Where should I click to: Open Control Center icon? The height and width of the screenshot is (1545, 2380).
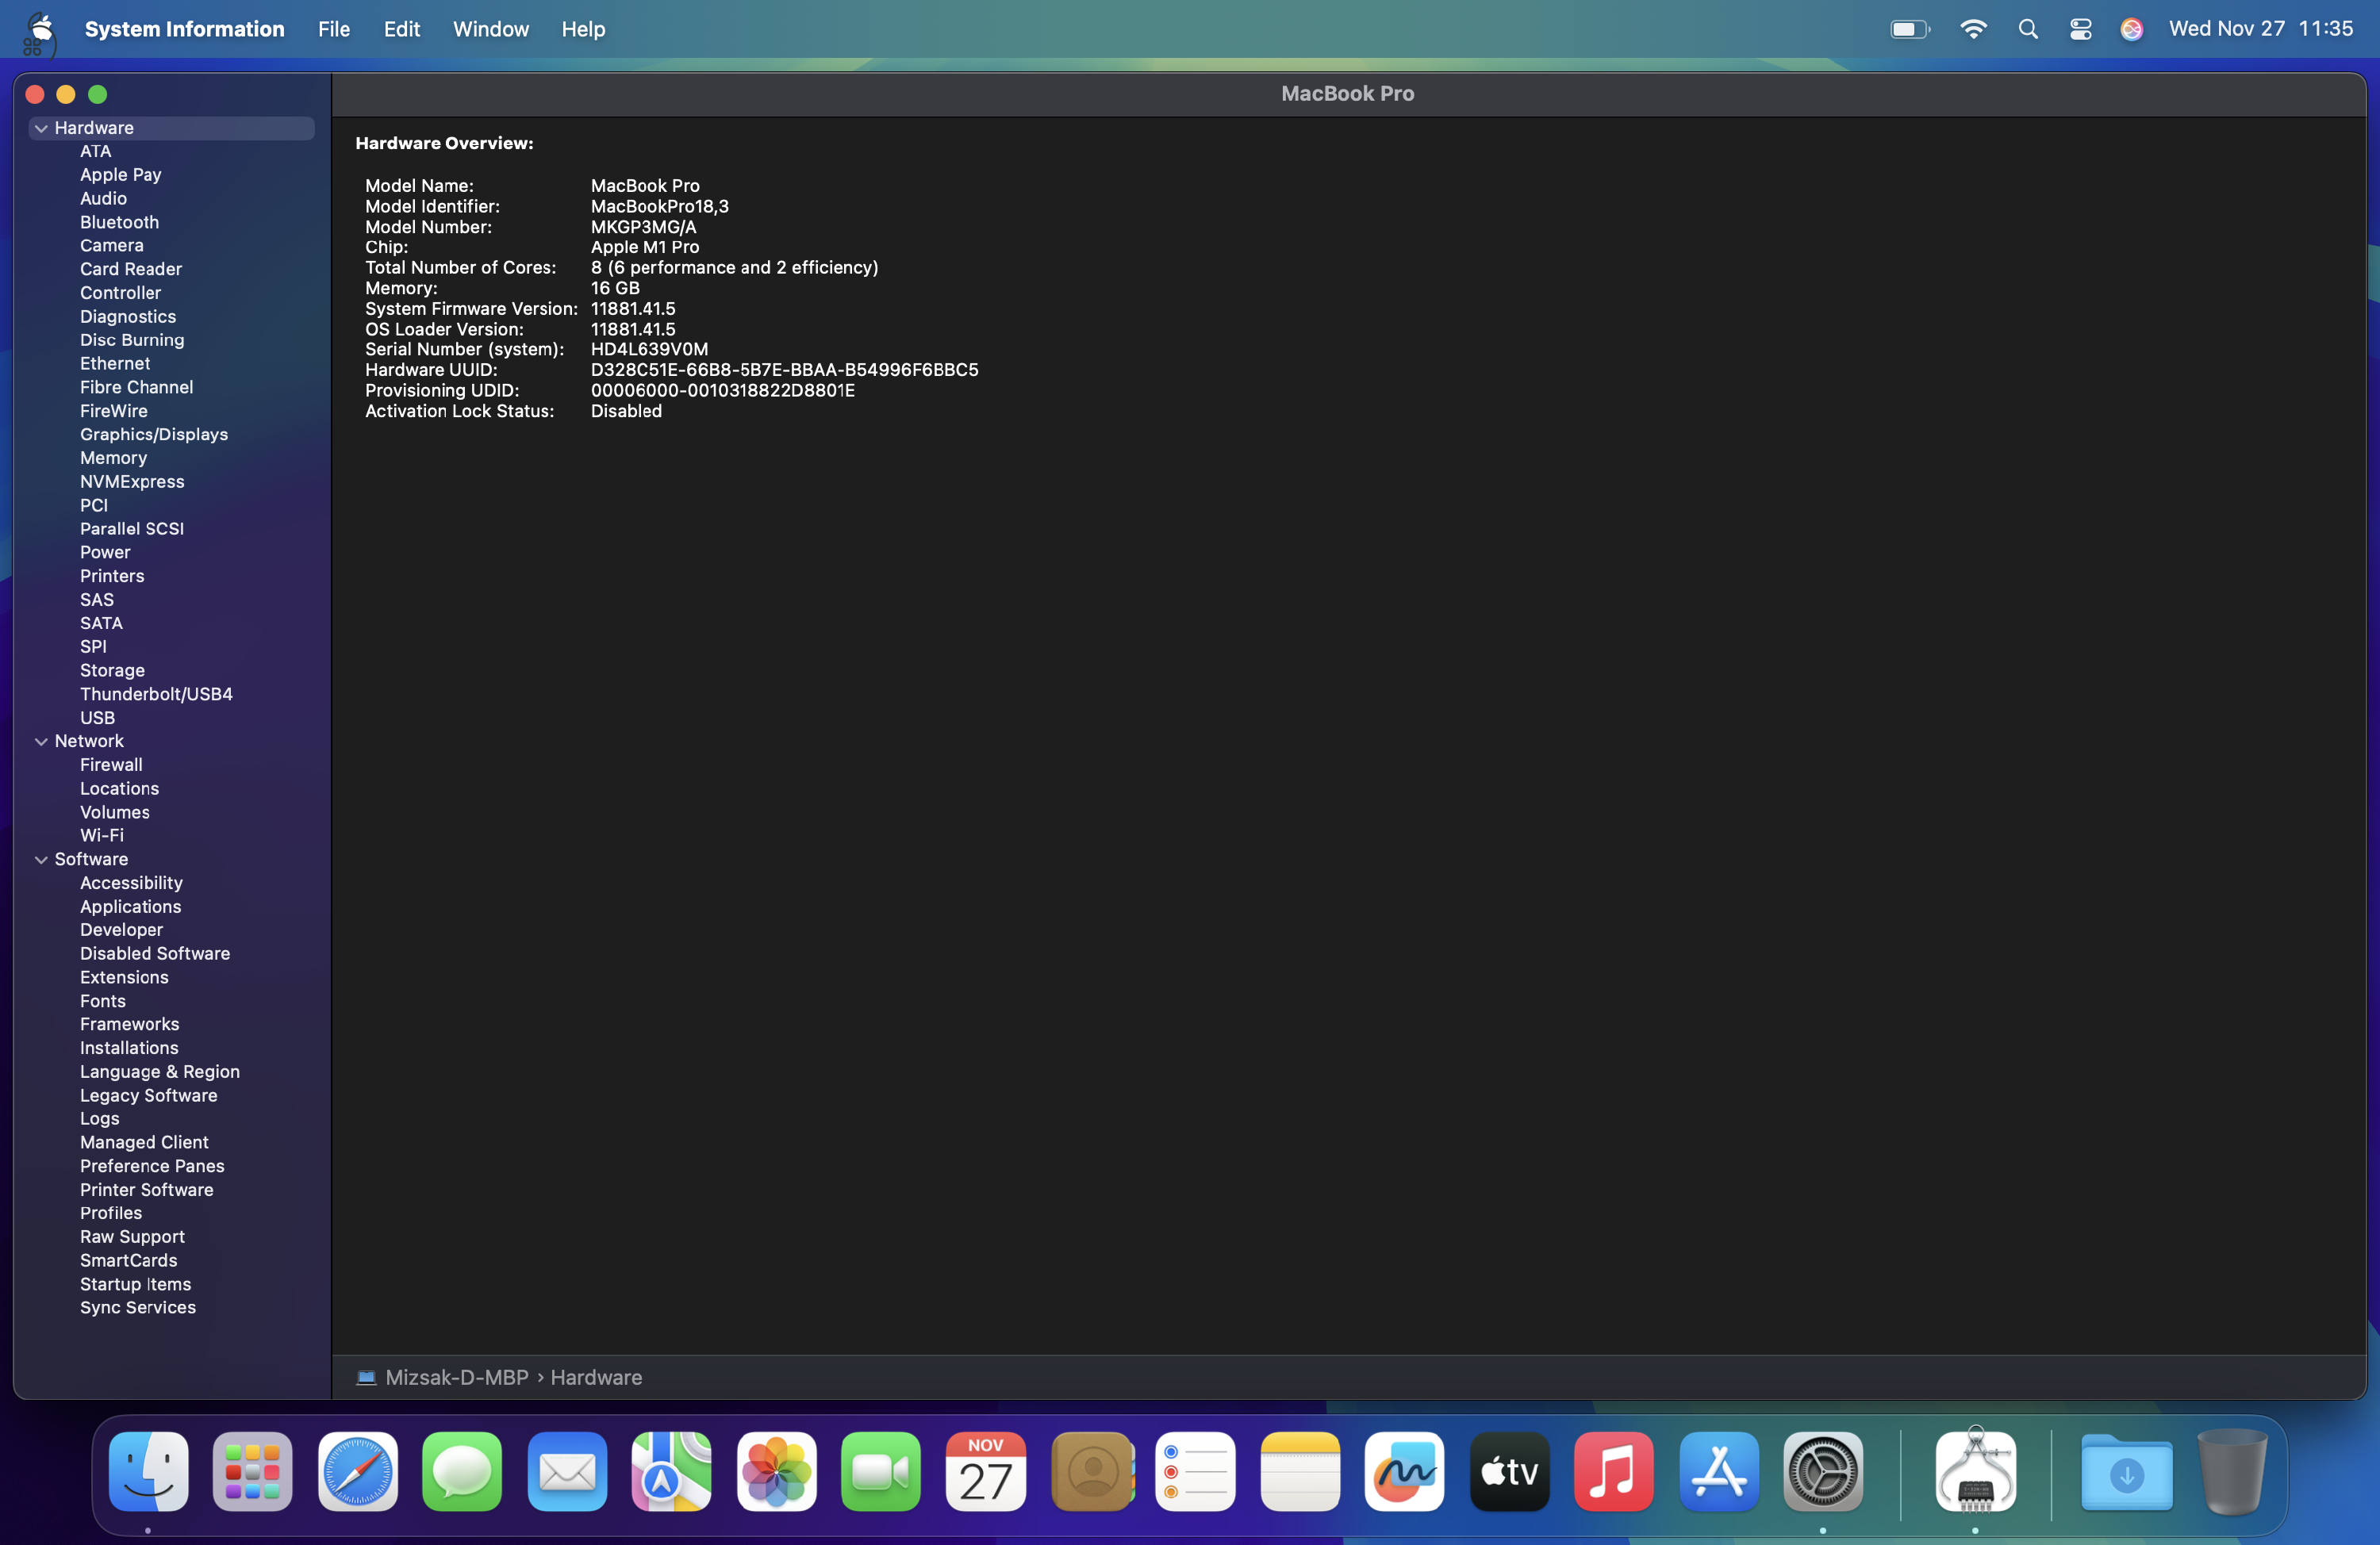[x=2080, y=29]
